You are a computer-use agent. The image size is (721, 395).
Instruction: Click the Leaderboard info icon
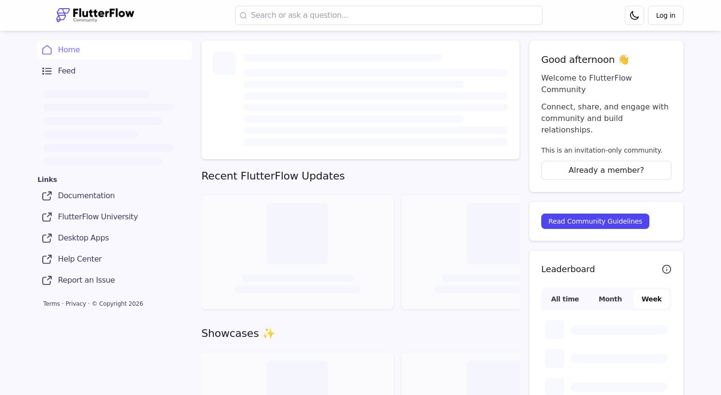click(667, 269)
